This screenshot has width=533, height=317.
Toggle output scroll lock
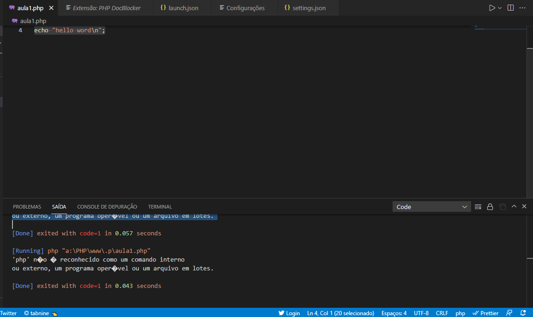[490, 207]
